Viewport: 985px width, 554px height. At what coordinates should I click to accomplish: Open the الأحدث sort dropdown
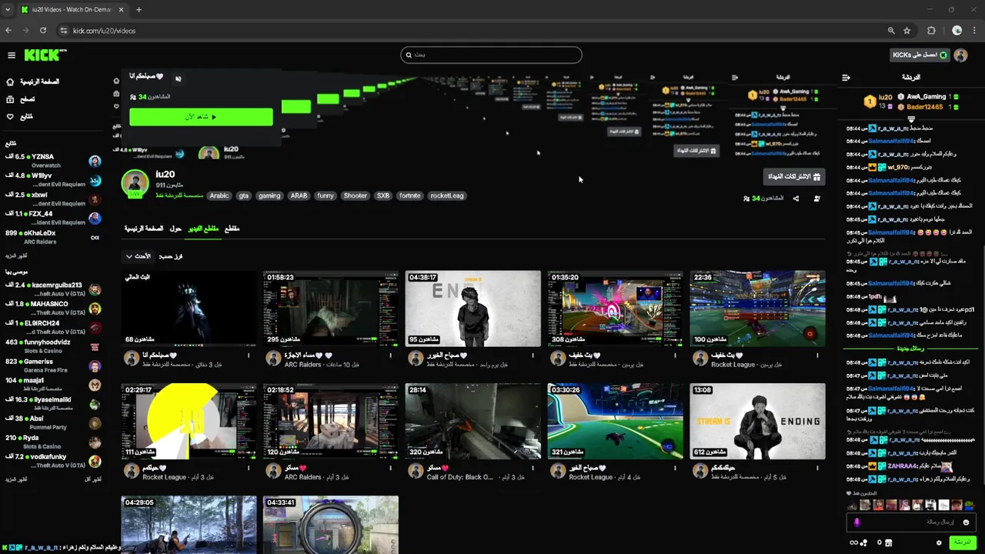point(139,256)
